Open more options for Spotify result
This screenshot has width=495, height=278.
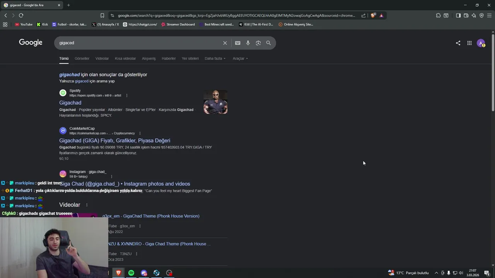126,95
